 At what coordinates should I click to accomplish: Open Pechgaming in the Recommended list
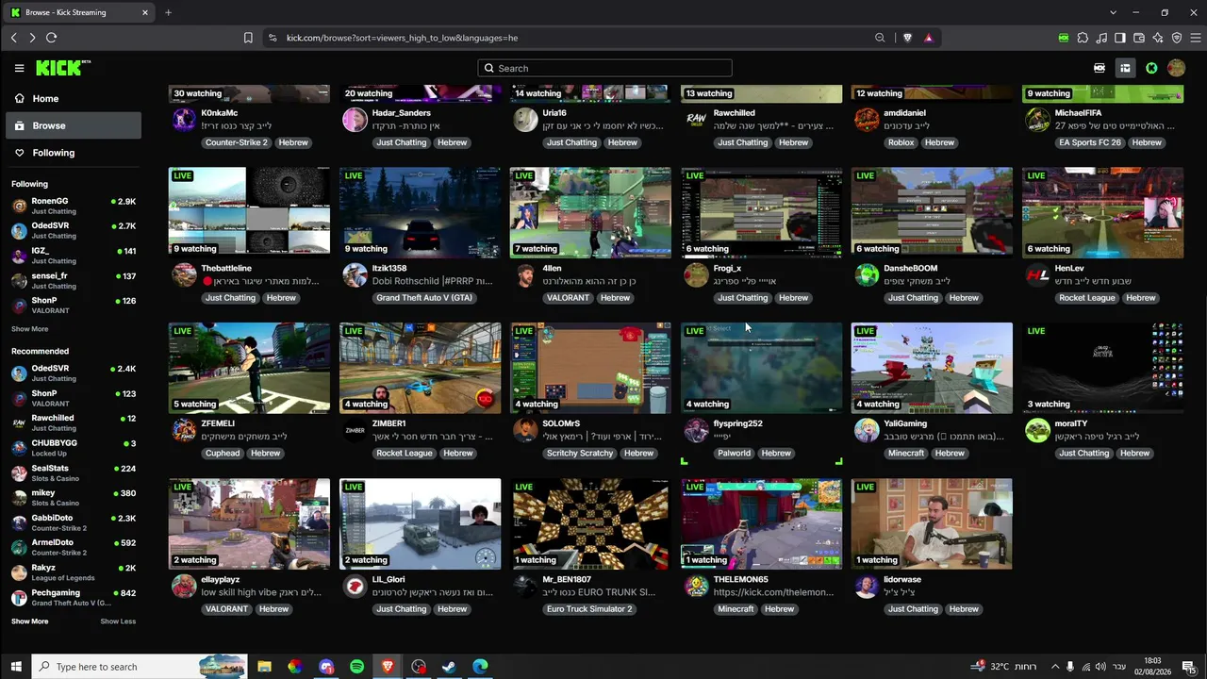74,597
